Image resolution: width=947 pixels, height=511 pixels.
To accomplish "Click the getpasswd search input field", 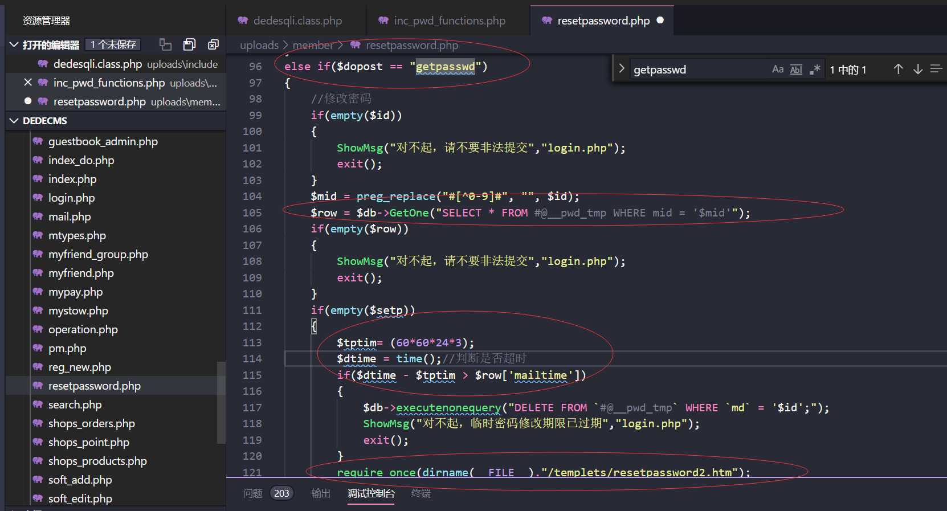I will click(x=700, y=70).
